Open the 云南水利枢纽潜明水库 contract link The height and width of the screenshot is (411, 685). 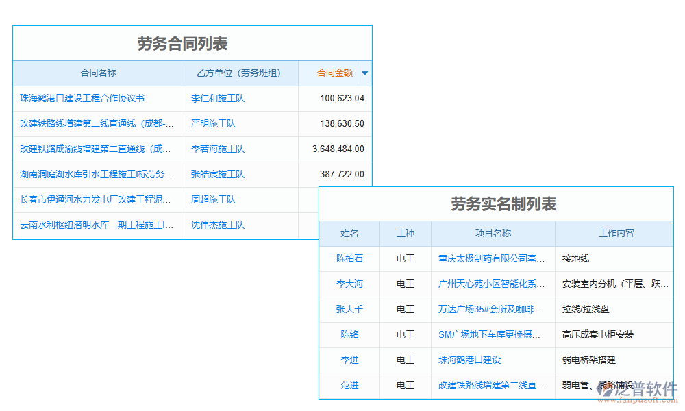96,225
